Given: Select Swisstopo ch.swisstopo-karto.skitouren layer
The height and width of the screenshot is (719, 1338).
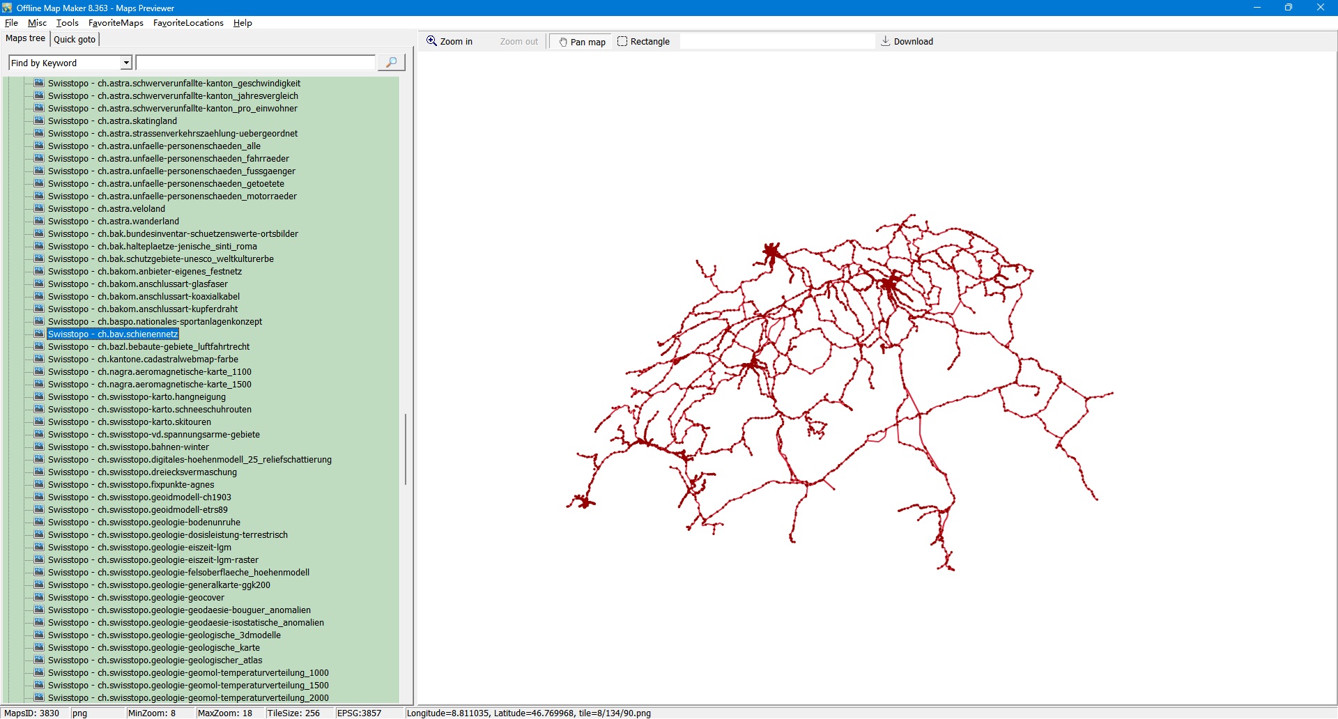Looking at the screenshot, I should click(129, 422).
